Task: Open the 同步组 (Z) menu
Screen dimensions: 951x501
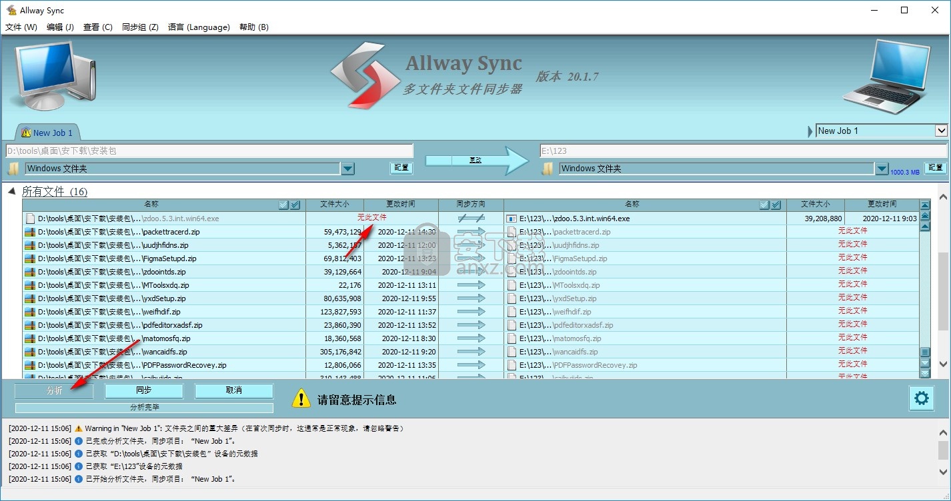Action: [x=140, y=27]
